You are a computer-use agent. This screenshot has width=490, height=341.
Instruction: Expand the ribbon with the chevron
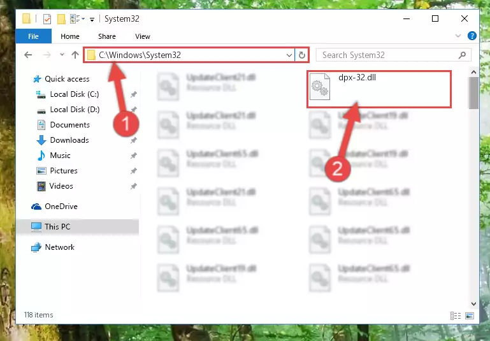pyautogui.click(x=458, y=36)
